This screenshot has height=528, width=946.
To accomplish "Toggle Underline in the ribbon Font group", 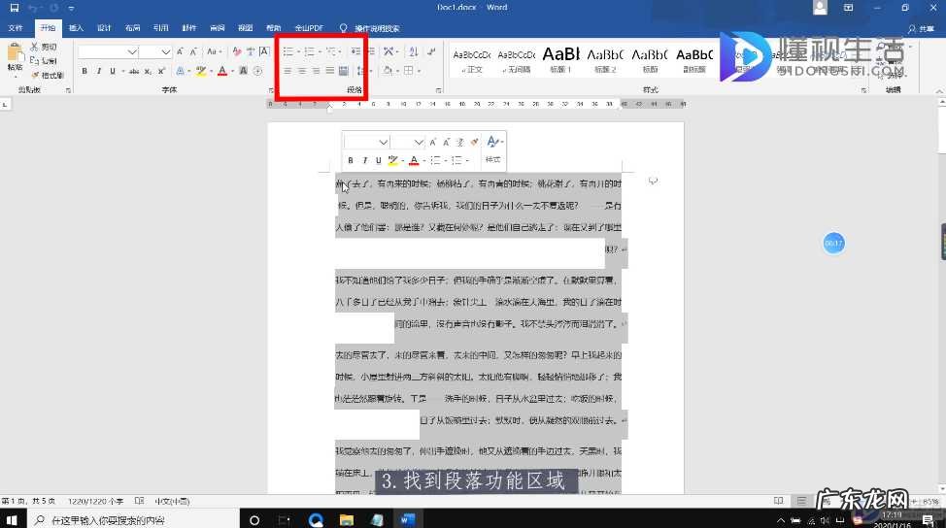I will coord(113,71).
